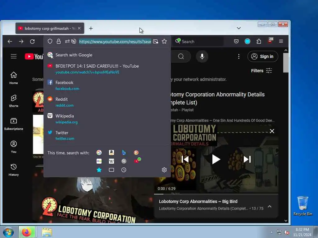Go to YouTube Home

pos(14,78)
